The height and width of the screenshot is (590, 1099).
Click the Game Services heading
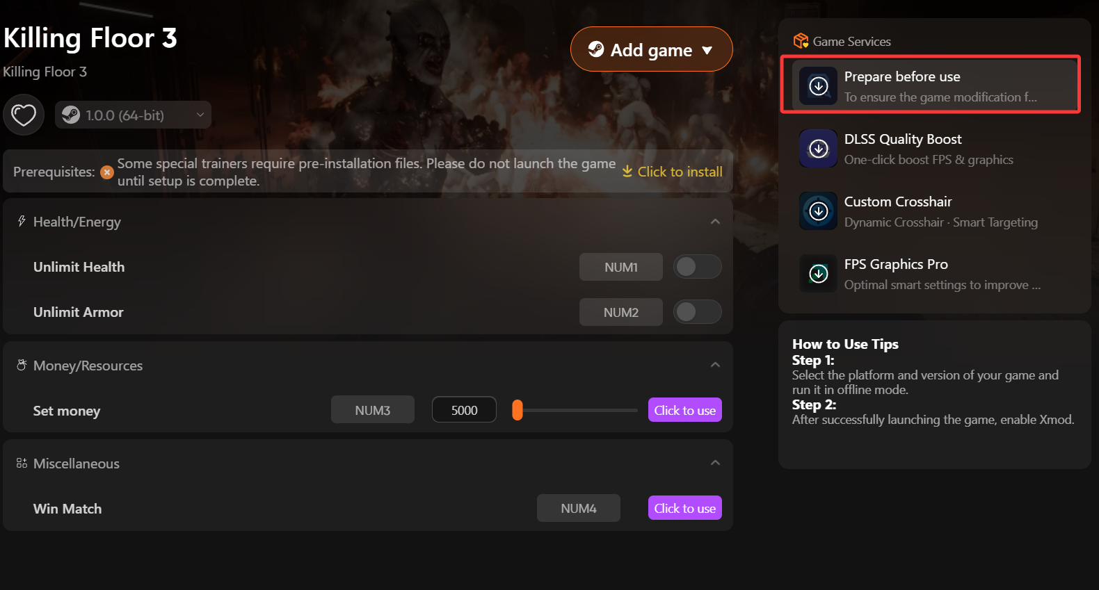851,42
